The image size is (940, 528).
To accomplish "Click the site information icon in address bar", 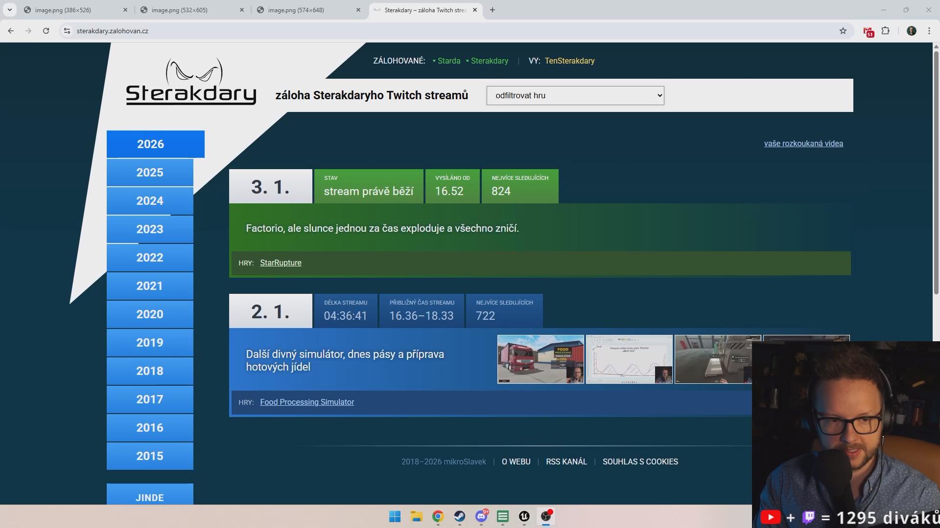I will (x=67, y=31).
